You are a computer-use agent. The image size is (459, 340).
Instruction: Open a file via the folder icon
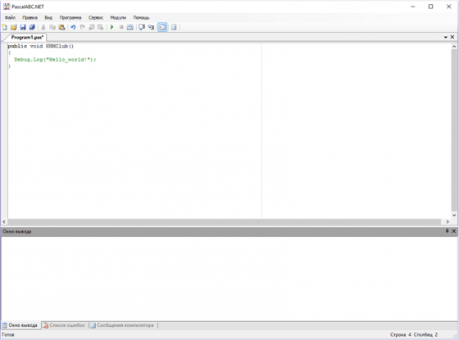[x=14, y=27]
